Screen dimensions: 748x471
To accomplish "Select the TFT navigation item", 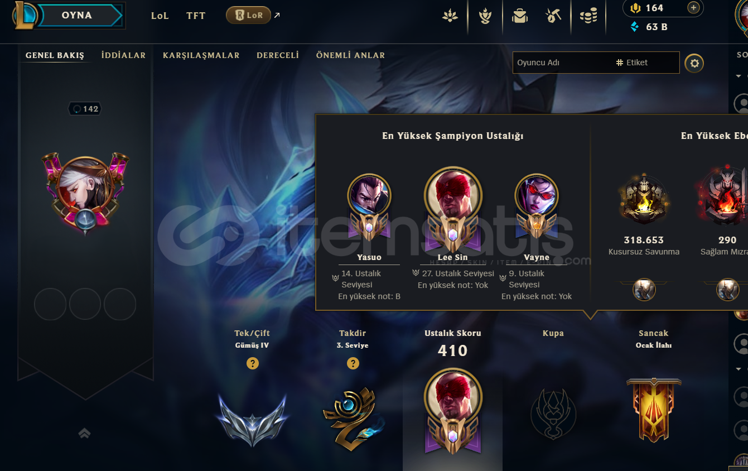I will (196, 16).
